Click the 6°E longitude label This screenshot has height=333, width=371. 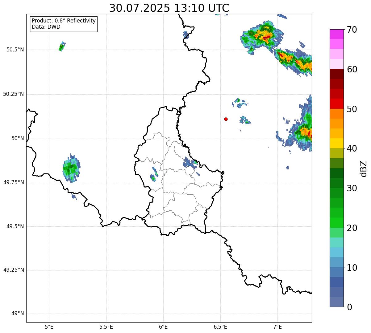pos(163,327)
